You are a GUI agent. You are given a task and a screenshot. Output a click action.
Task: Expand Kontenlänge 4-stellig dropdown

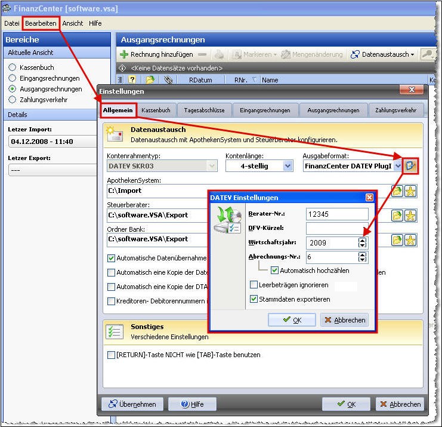tap(288, 166)
